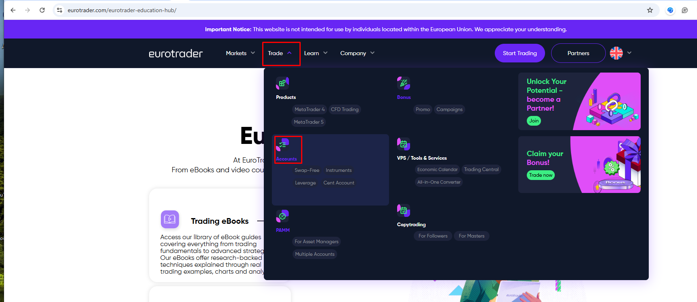This screenshot has width=697, height=302.
Task: Open the Promo page
Action: click(423, 109)
